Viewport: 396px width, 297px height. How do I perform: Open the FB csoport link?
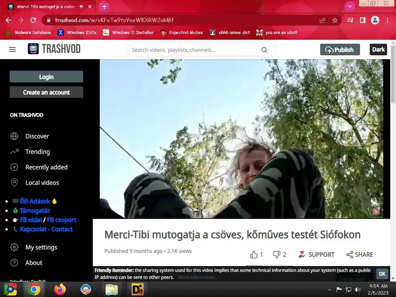point(61,220)
